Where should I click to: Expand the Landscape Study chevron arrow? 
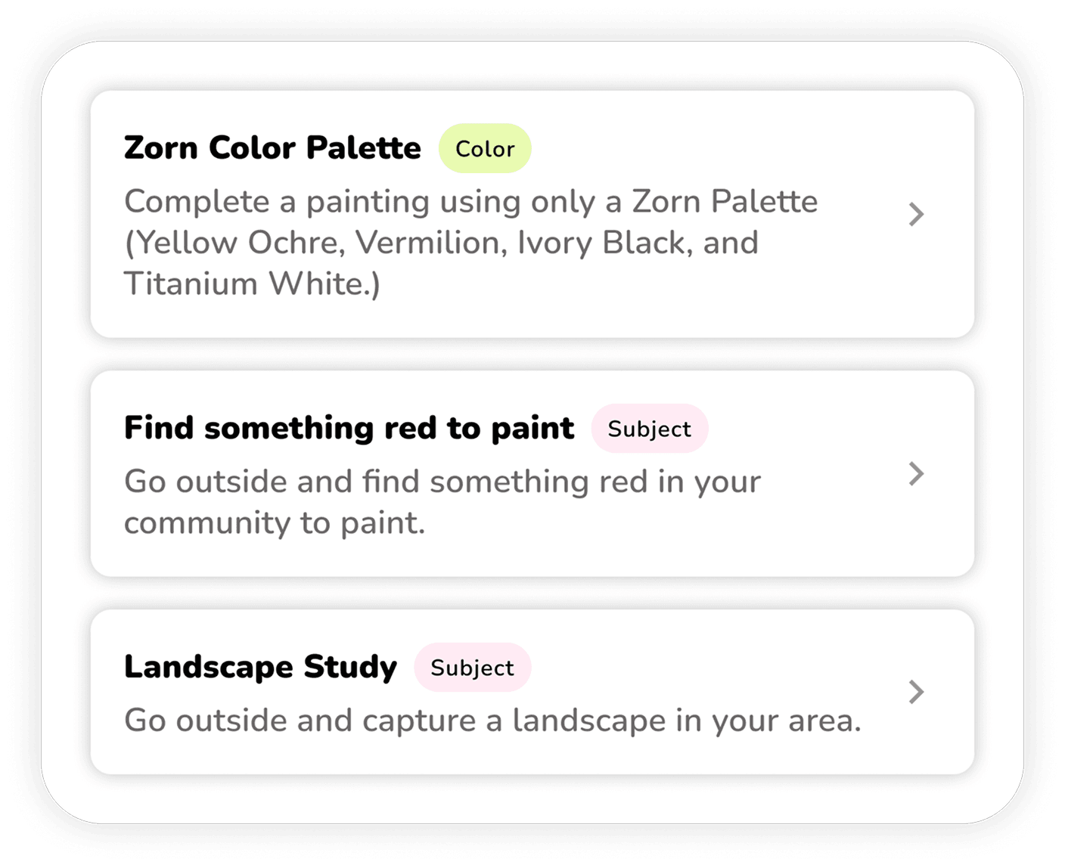tap(916, 692)
